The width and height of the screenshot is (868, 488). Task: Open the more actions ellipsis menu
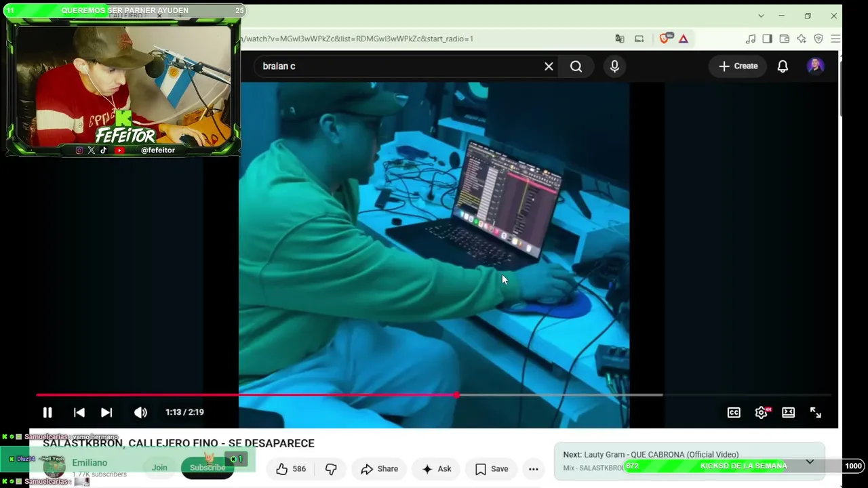click(x=534, y=469)
